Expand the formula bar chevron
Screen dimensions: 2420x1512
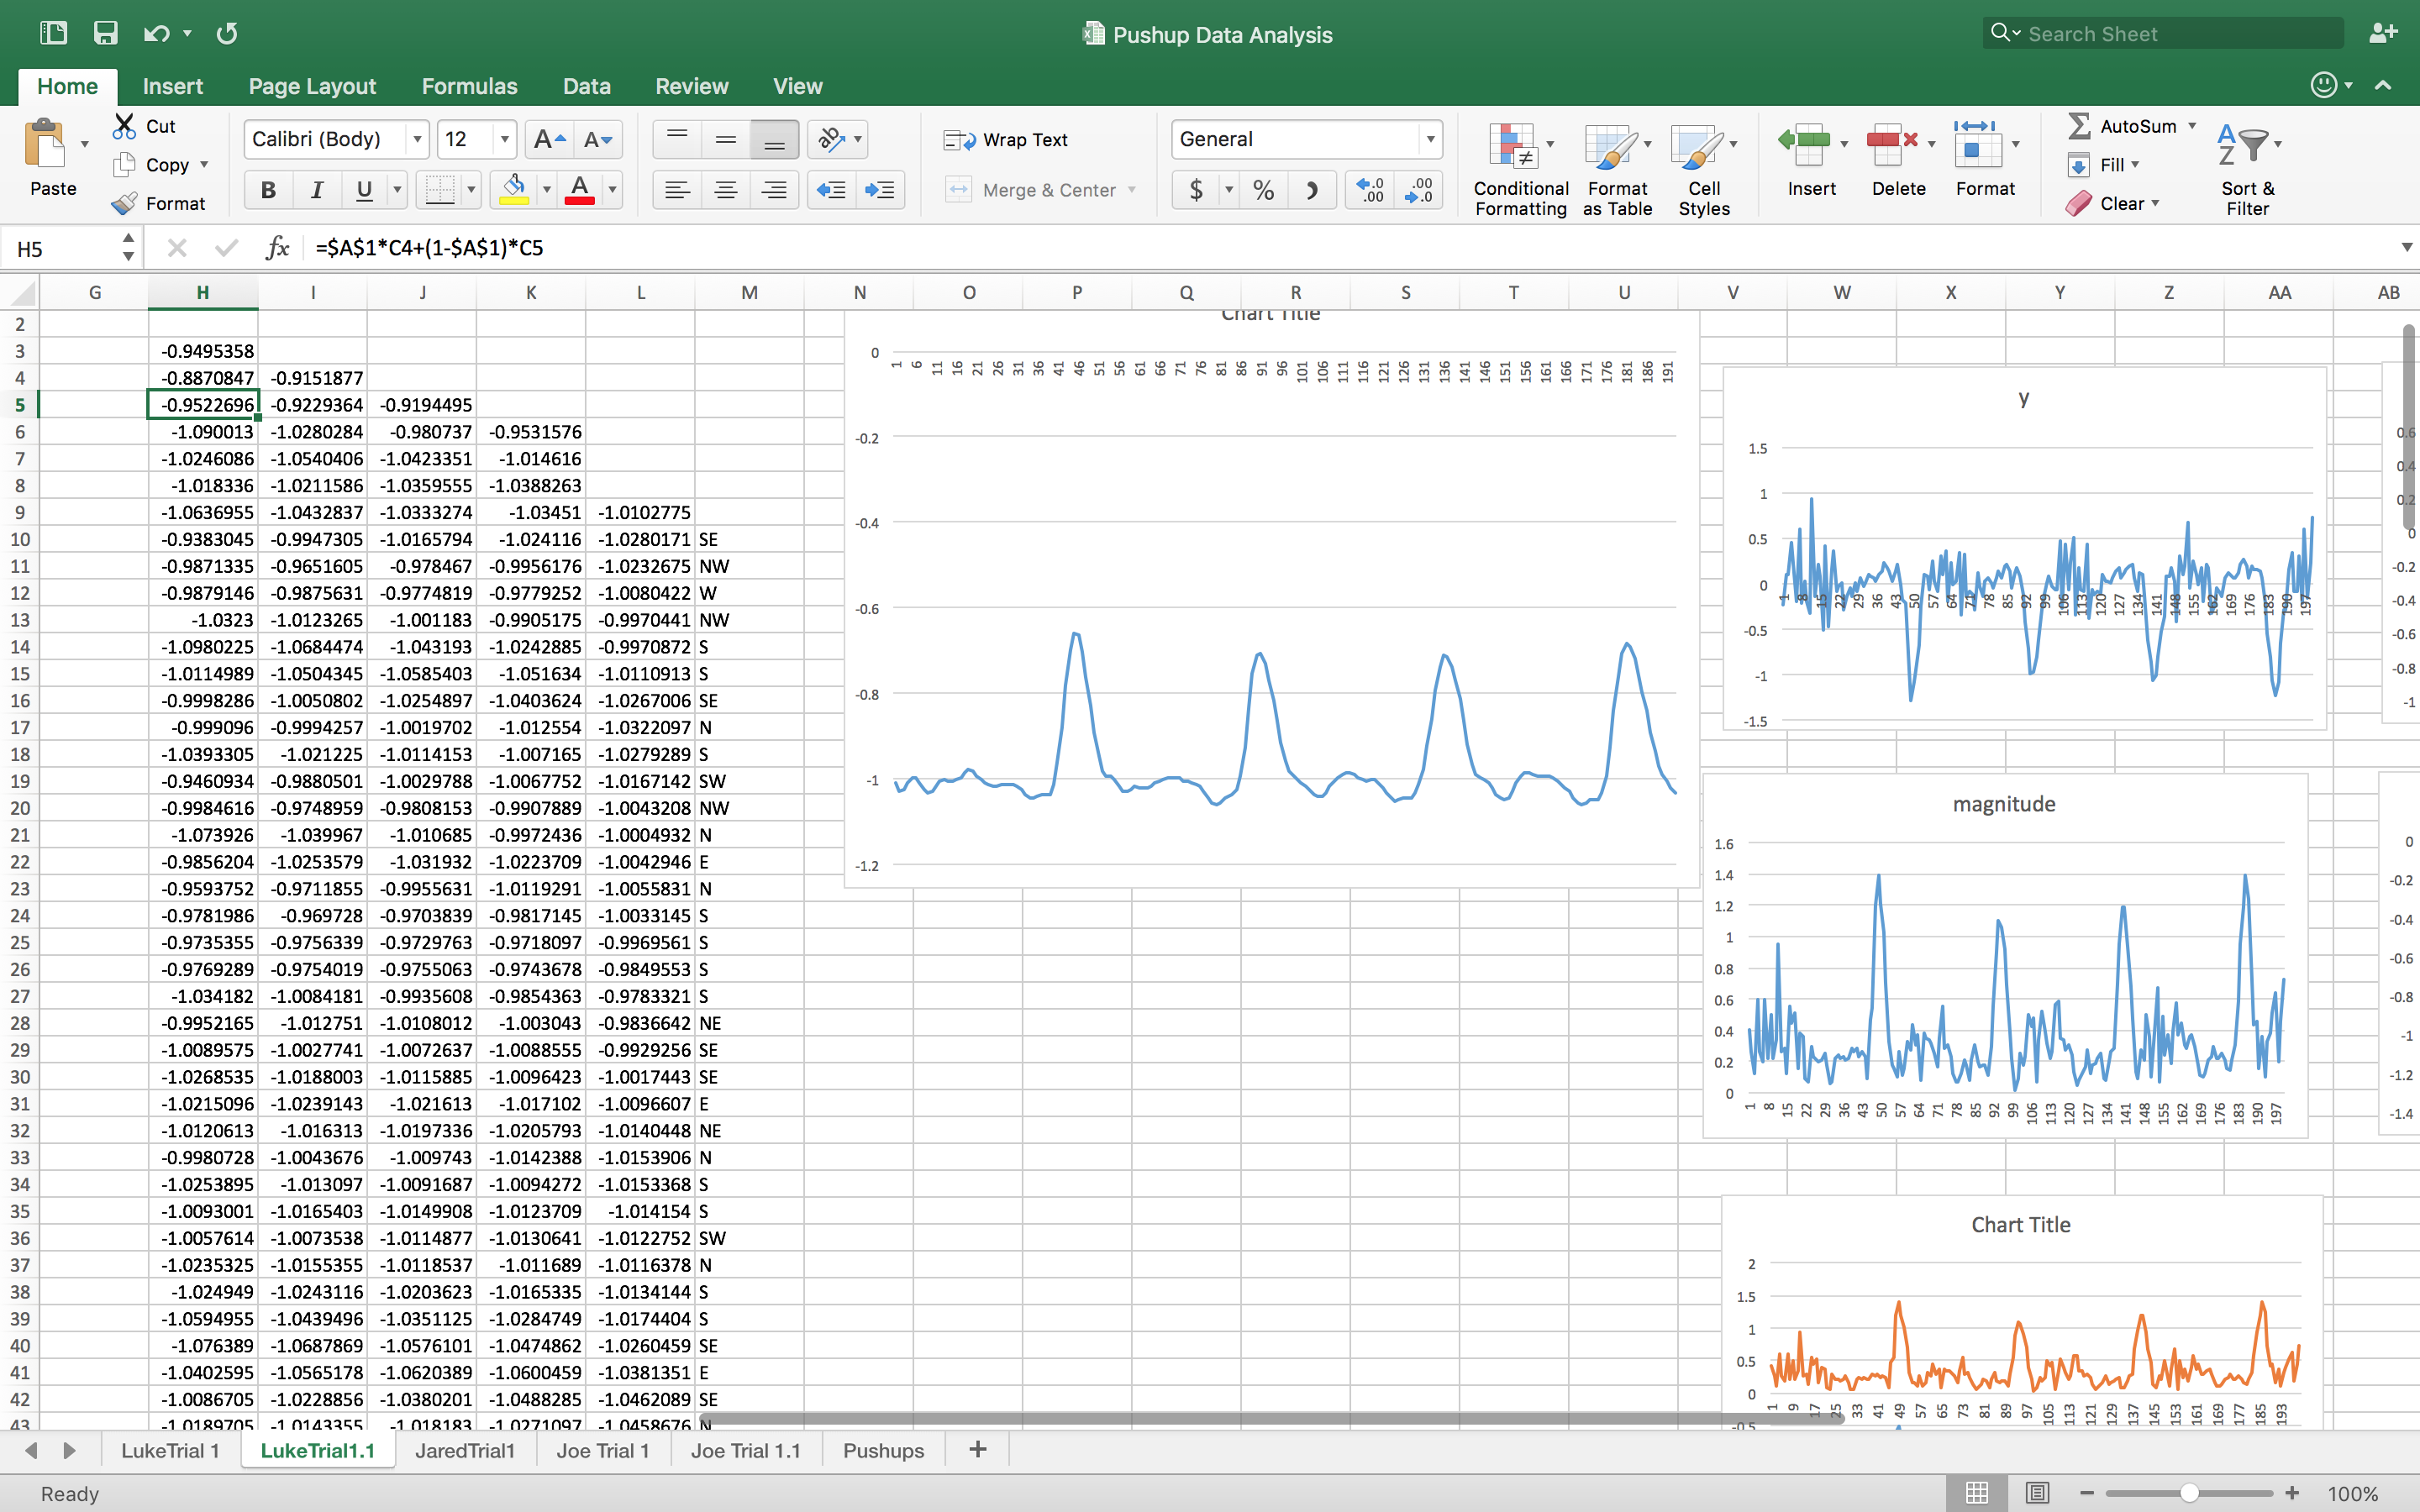(x=2406, y=248)
